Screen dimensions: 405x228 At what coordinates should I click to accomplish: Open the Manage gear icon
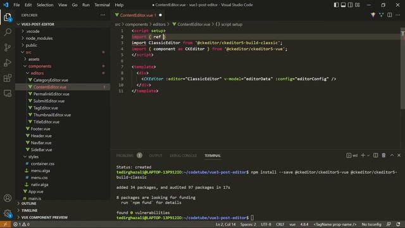[x=8, y=213]
